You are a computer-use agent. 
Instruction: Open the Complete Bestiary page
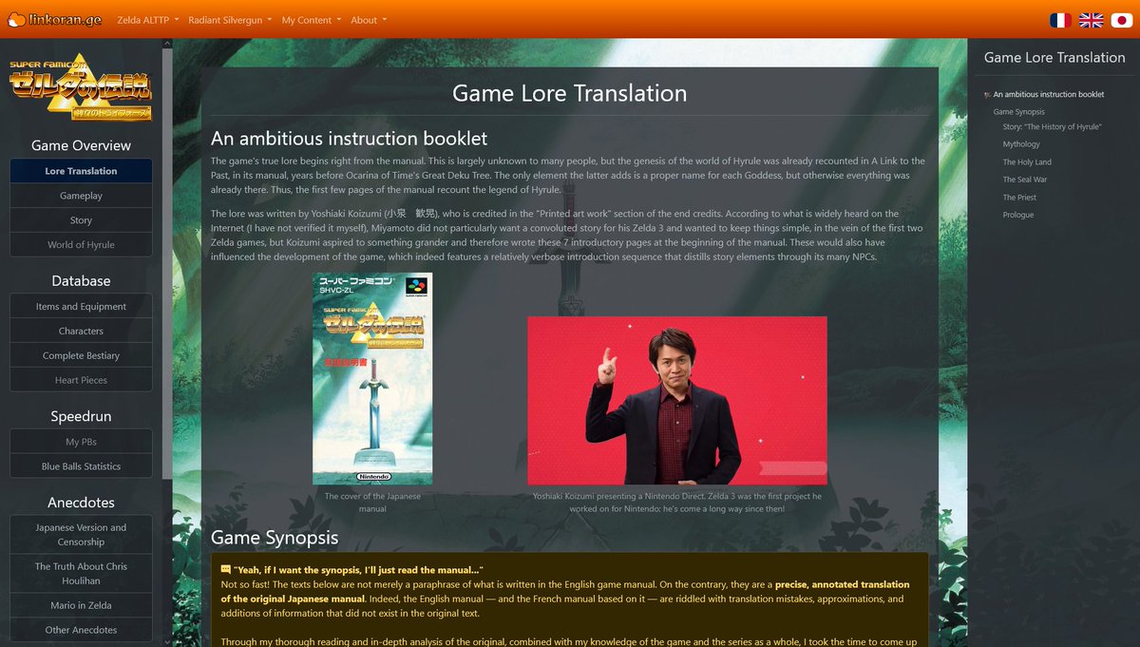click(81, 355)
